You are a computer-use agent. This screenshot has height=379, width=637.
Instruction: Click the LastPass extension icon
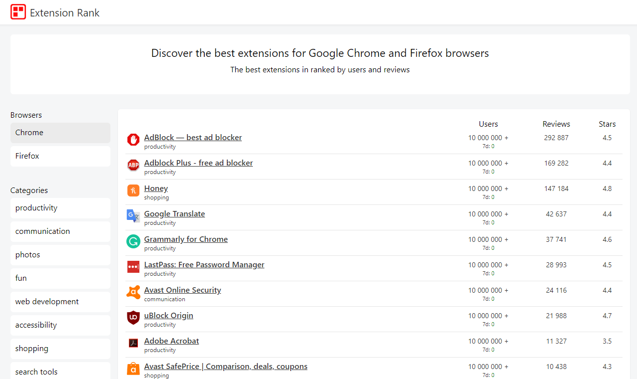point(133,267)
